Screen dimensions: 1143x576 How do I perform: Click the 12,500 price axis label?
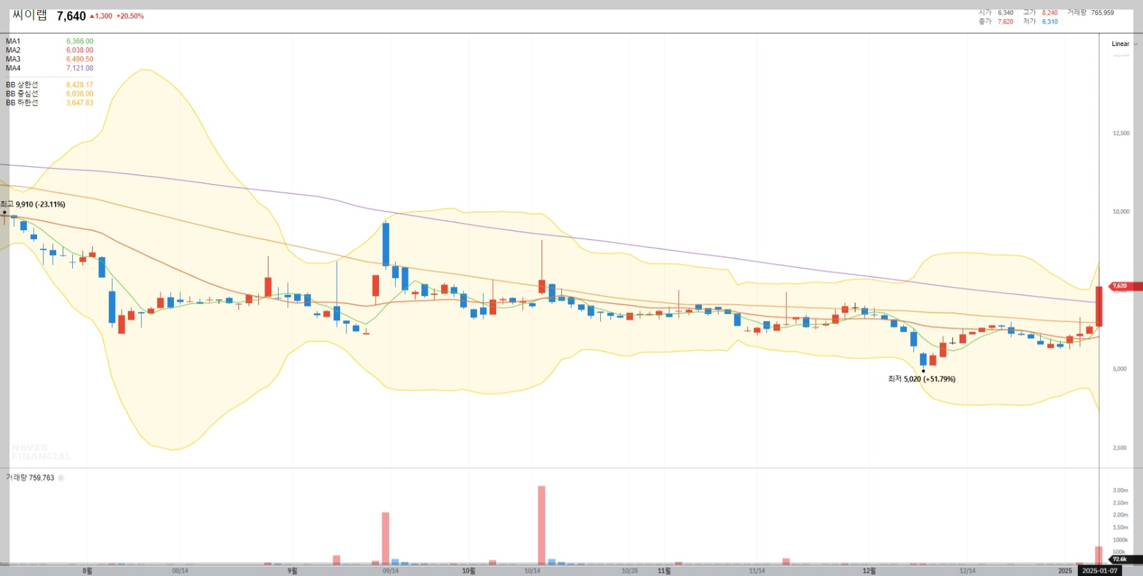1121,134
